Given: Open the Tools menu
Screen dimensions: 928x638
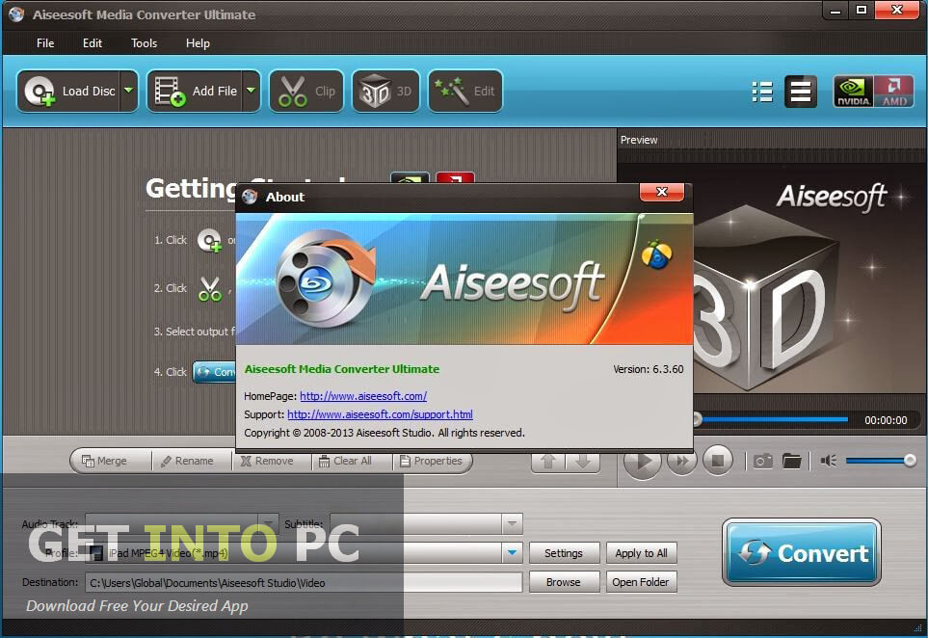Looking at the screenshot, I should [x=144, y=43].
